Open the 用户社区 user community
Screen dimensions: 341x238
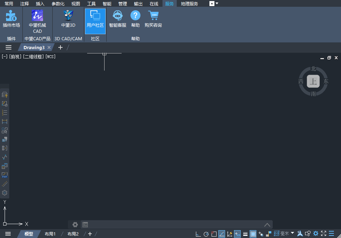[95, 21]
